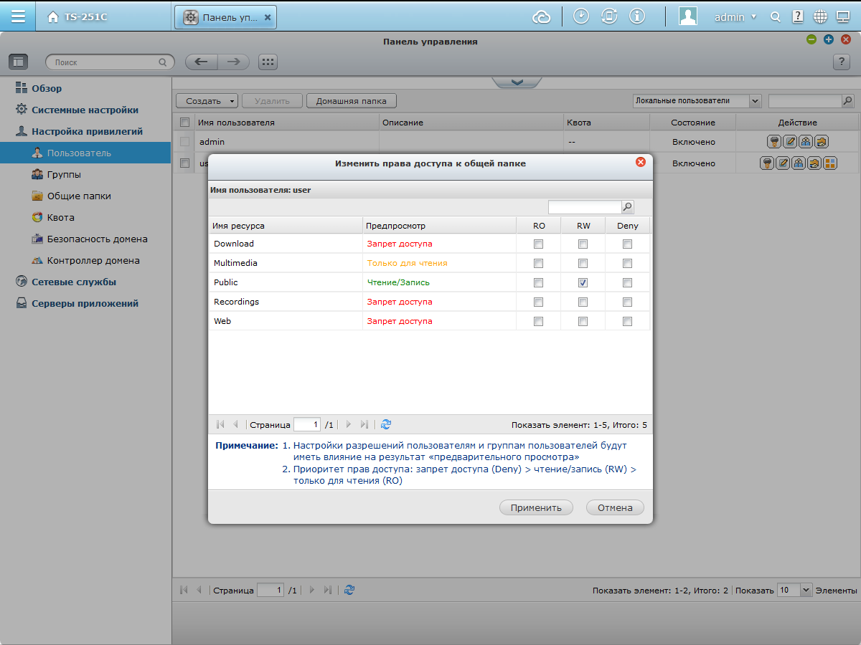Open the help book icon

tap(798, 16)
